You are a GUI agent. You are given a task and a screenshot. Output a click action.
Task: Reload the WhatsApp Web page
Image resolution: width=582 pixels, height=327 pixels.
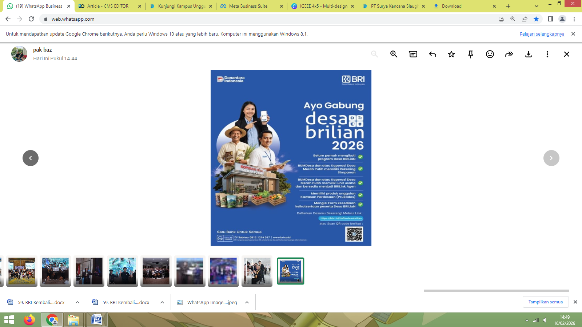tap(31, 19)
